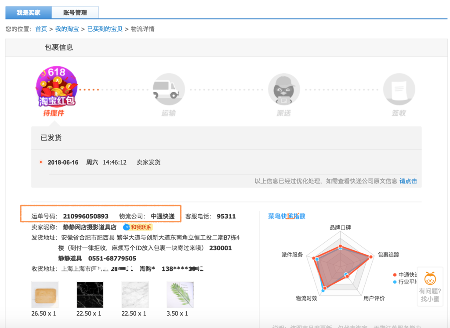Open the black marble product thumbnail
The width and height of the screenshot is (450, 328).
pyautogui.click(x=90, y=295)
